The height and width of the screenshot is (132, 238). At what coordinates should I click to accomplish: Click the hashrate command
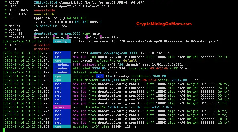coord(42,37)
